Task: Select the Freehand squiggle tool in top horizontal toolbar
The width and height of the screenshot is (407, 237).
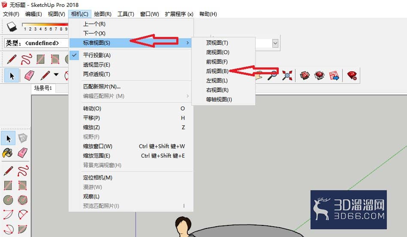Action: point(26,59)
